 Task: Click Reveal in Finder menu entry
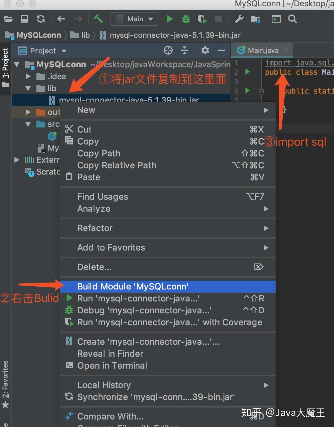click(x=110, y=354)
